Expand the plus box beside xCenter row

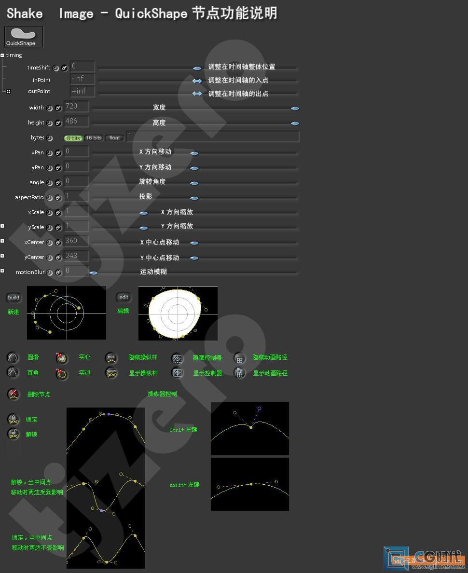pos(2,241)
